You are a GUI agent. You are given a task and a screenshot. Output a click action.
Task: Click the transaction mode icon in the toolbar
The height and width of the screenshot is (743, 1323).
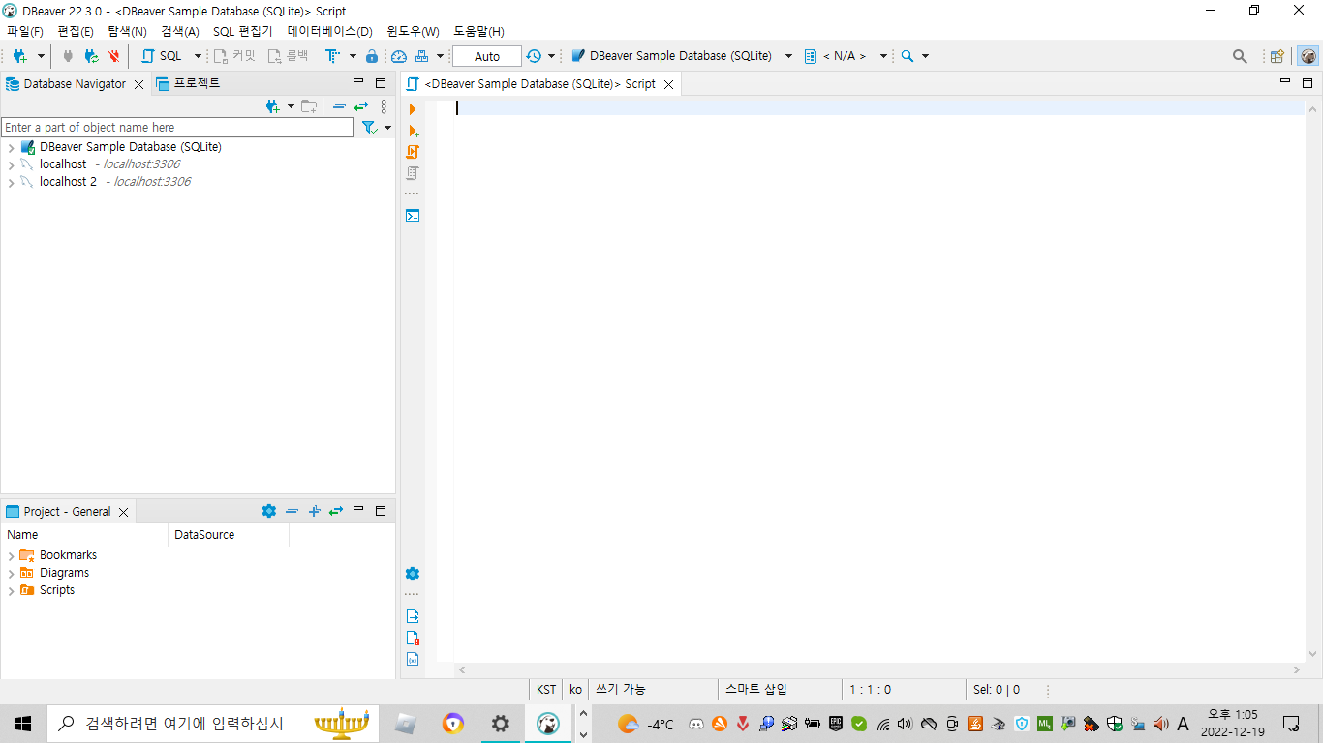click(332, 56)
